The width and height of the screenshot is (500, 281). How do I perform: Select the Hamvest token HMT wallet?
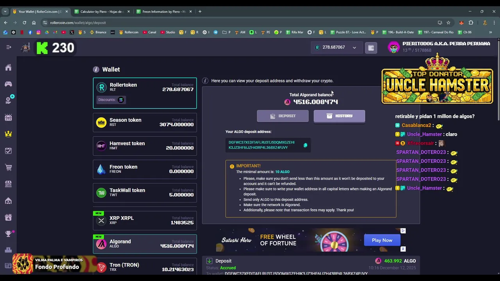[x=145, y=146]
